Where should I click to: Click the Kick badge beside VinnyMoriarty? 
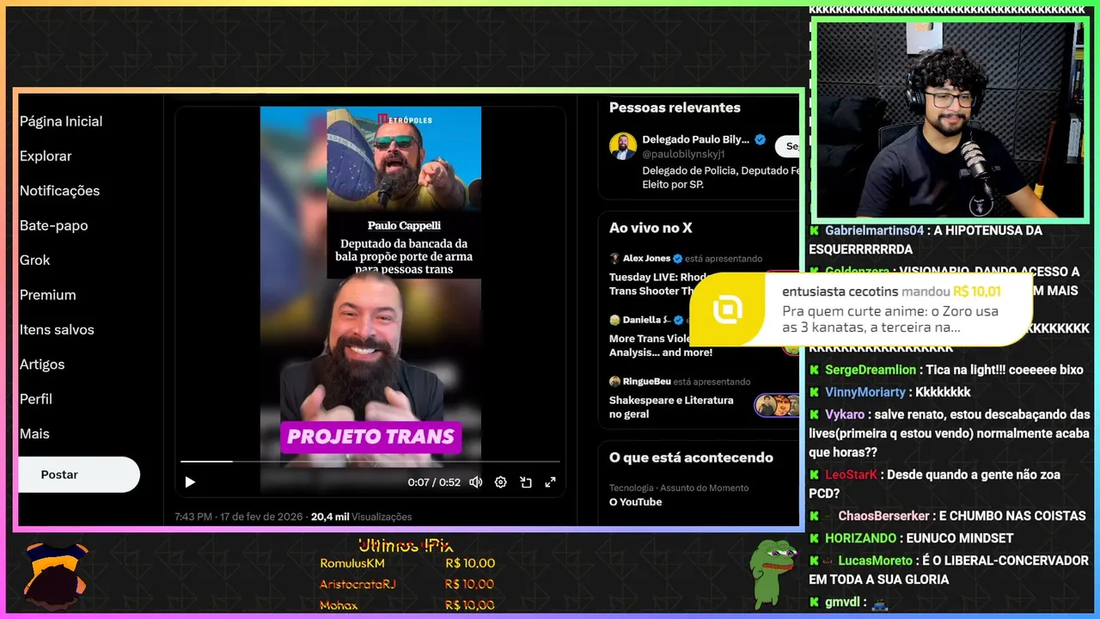coord(815,392)
